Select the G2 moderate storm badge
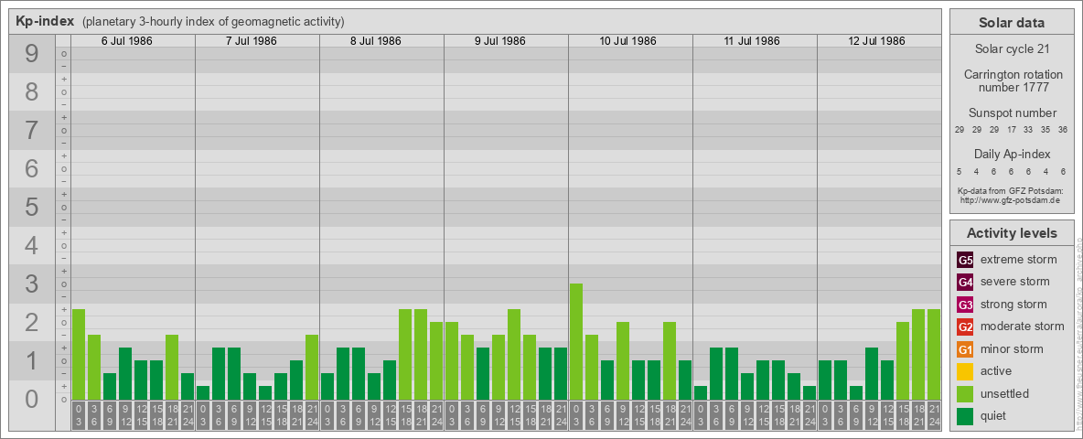Screen dimensions: 1083x439 965,327
